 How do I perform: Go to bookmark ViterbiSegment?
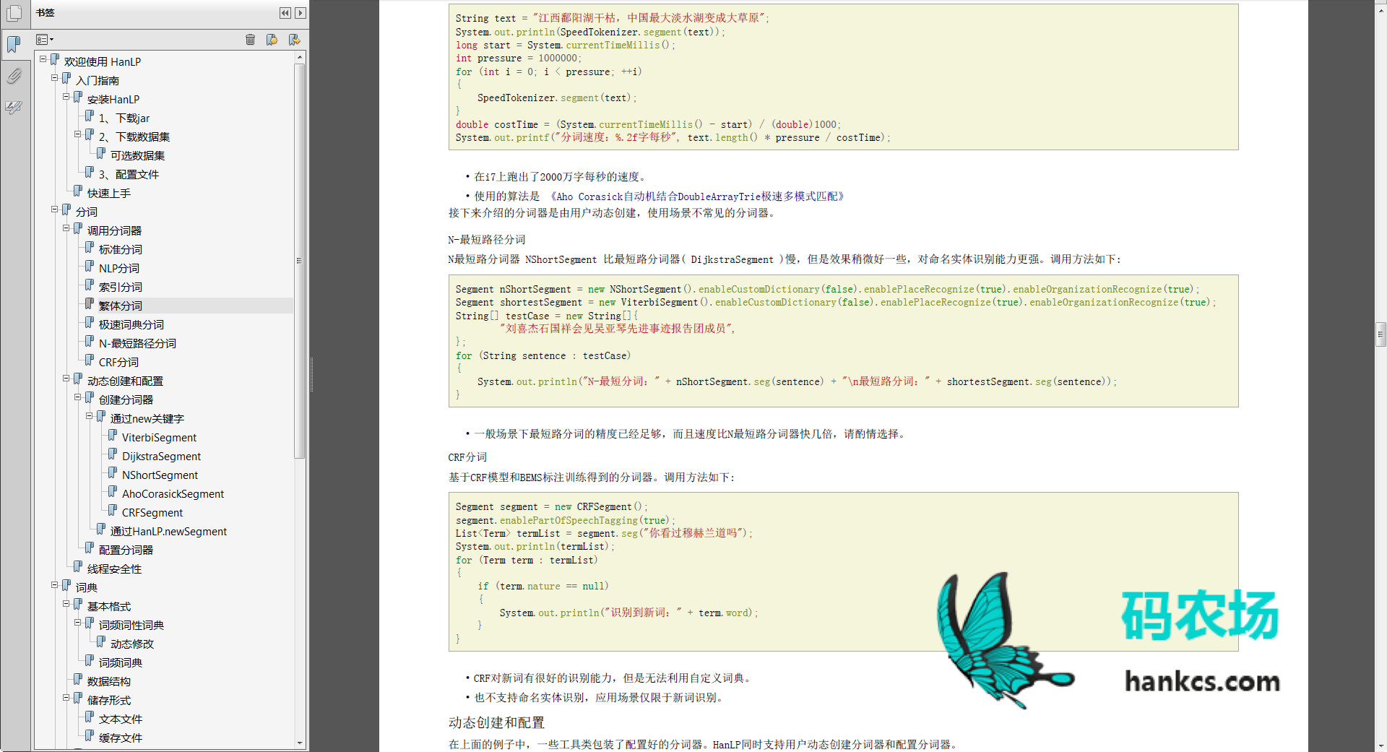point(159,438)
